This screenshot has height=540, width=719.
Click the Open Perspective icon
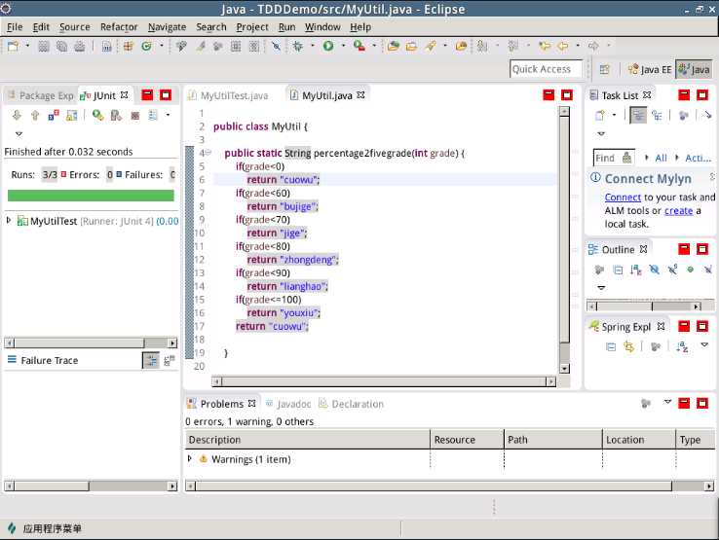pos(605,70)
